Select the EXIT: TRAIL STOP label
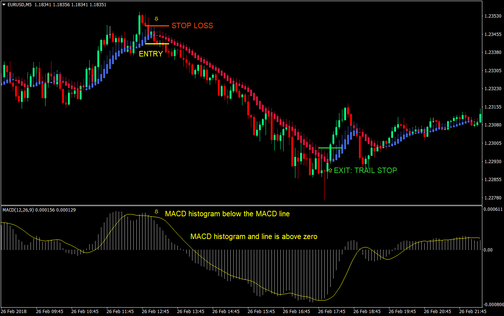The image size is (504, 316). (x=365, y=170)
